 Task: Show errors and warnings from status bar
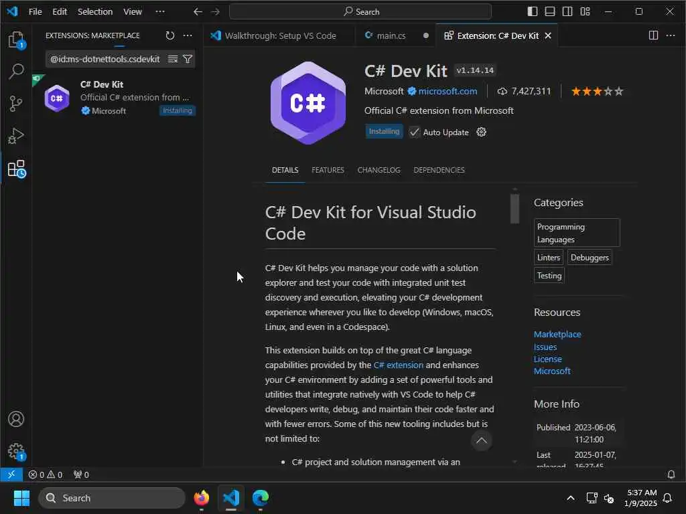pos(46,475)
